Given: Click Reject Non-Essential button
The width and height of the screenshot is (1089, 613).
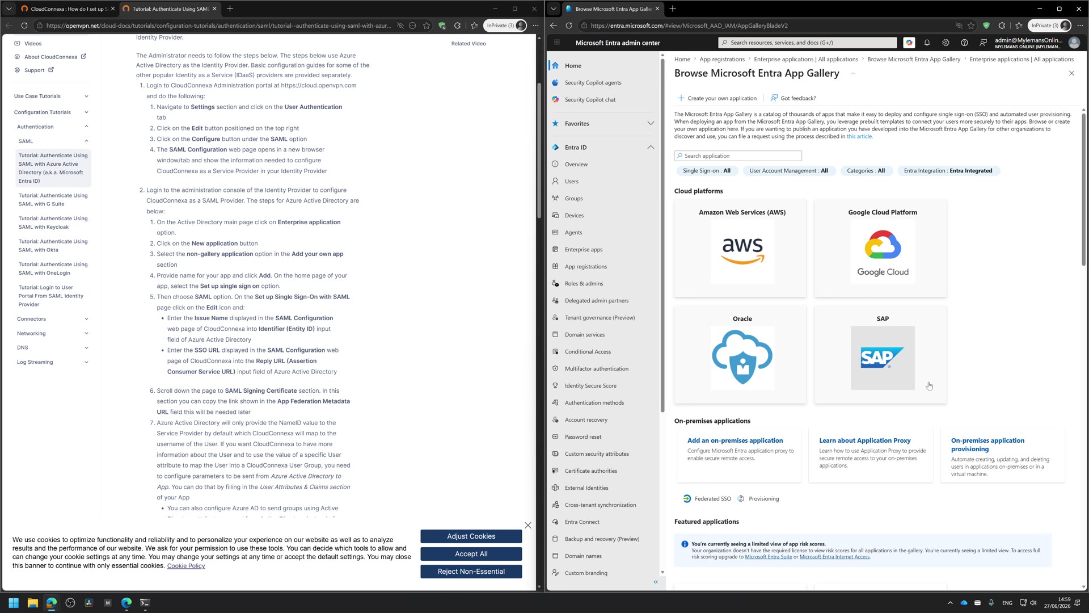Looking at the screenshot, I should [x=471, y=572].
